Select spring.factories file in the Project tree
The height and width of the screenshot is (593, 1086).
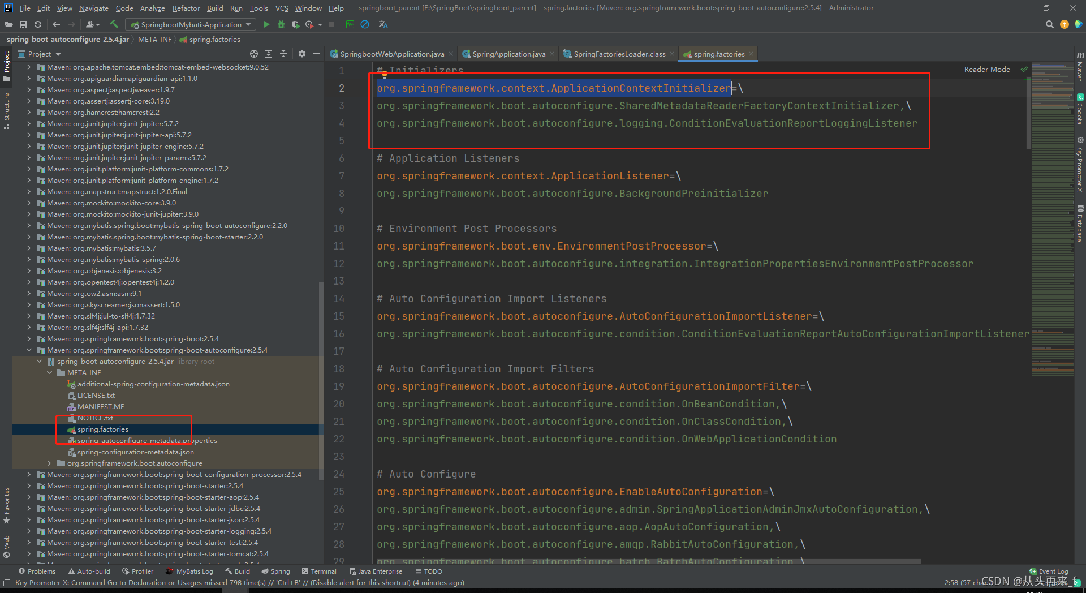[102, 429]
